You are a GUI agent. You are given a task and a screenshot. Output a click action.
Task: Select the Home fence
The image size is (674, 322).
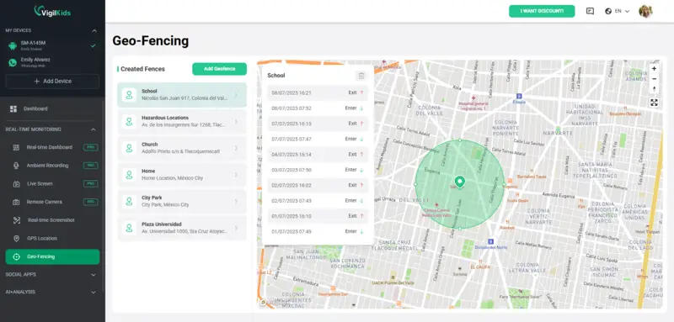(x=182, y=175)
